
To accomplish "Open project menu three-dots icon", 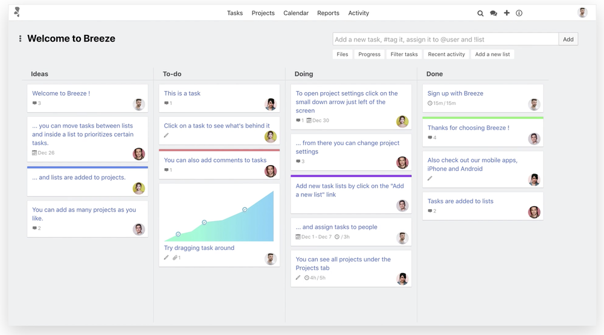I will pyautogui.click(x=20, y=39).
